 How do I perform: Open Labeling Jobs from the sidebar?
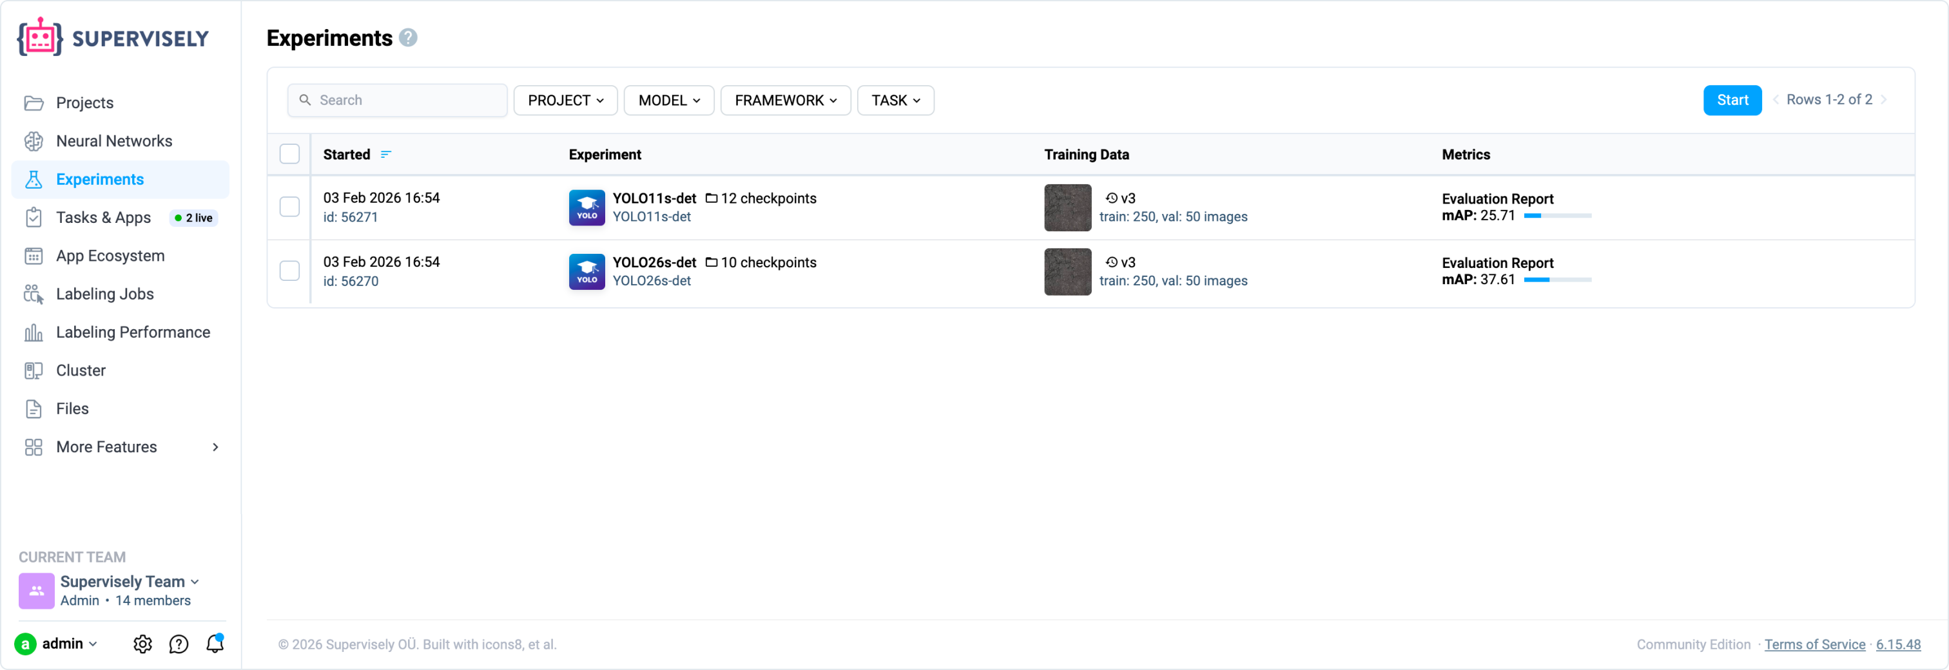[104, 294]
